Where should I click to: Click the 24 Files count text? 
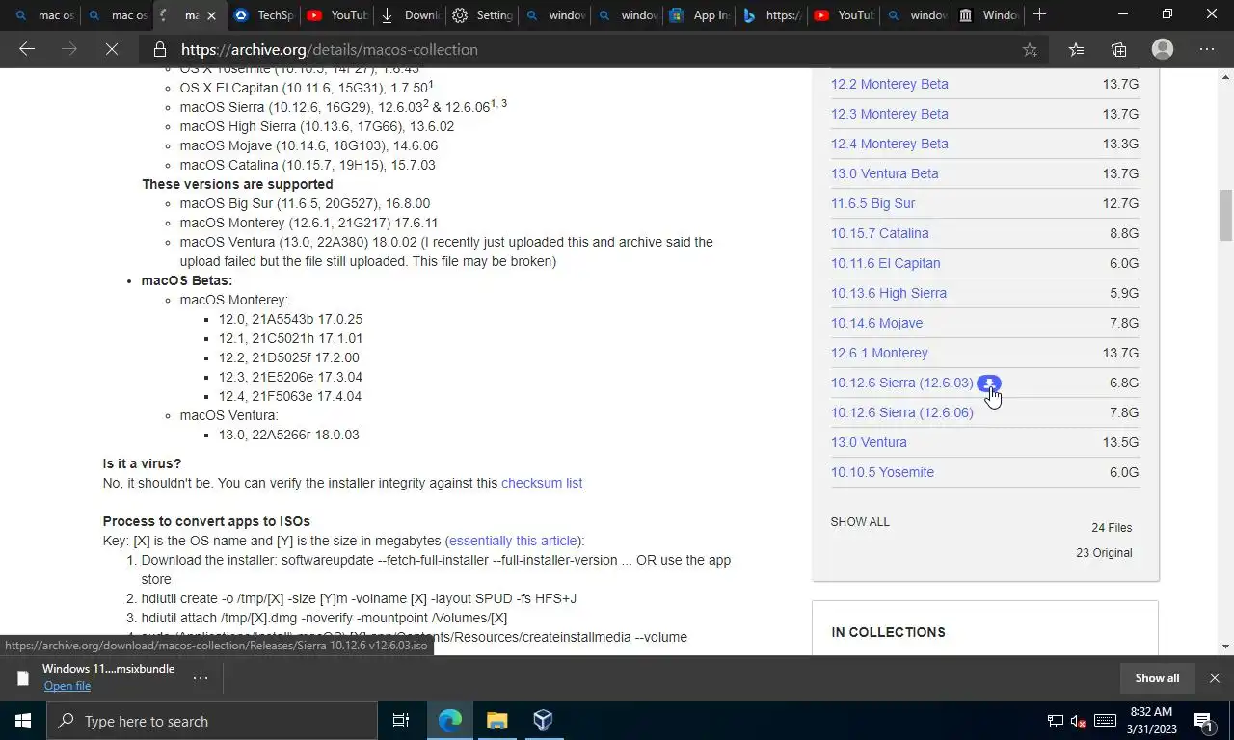(1112, 528)
